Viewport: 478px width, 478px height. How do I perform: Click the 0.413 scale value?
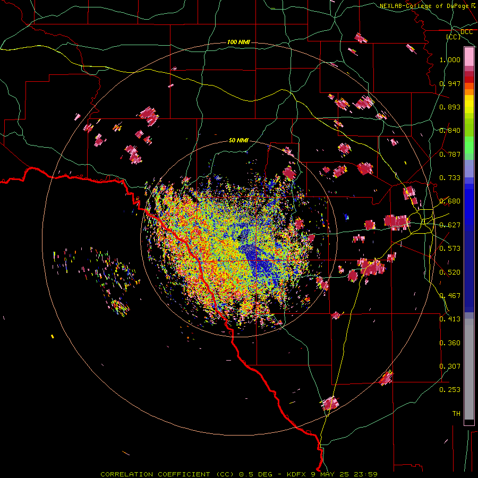click(x=450, y=319)
